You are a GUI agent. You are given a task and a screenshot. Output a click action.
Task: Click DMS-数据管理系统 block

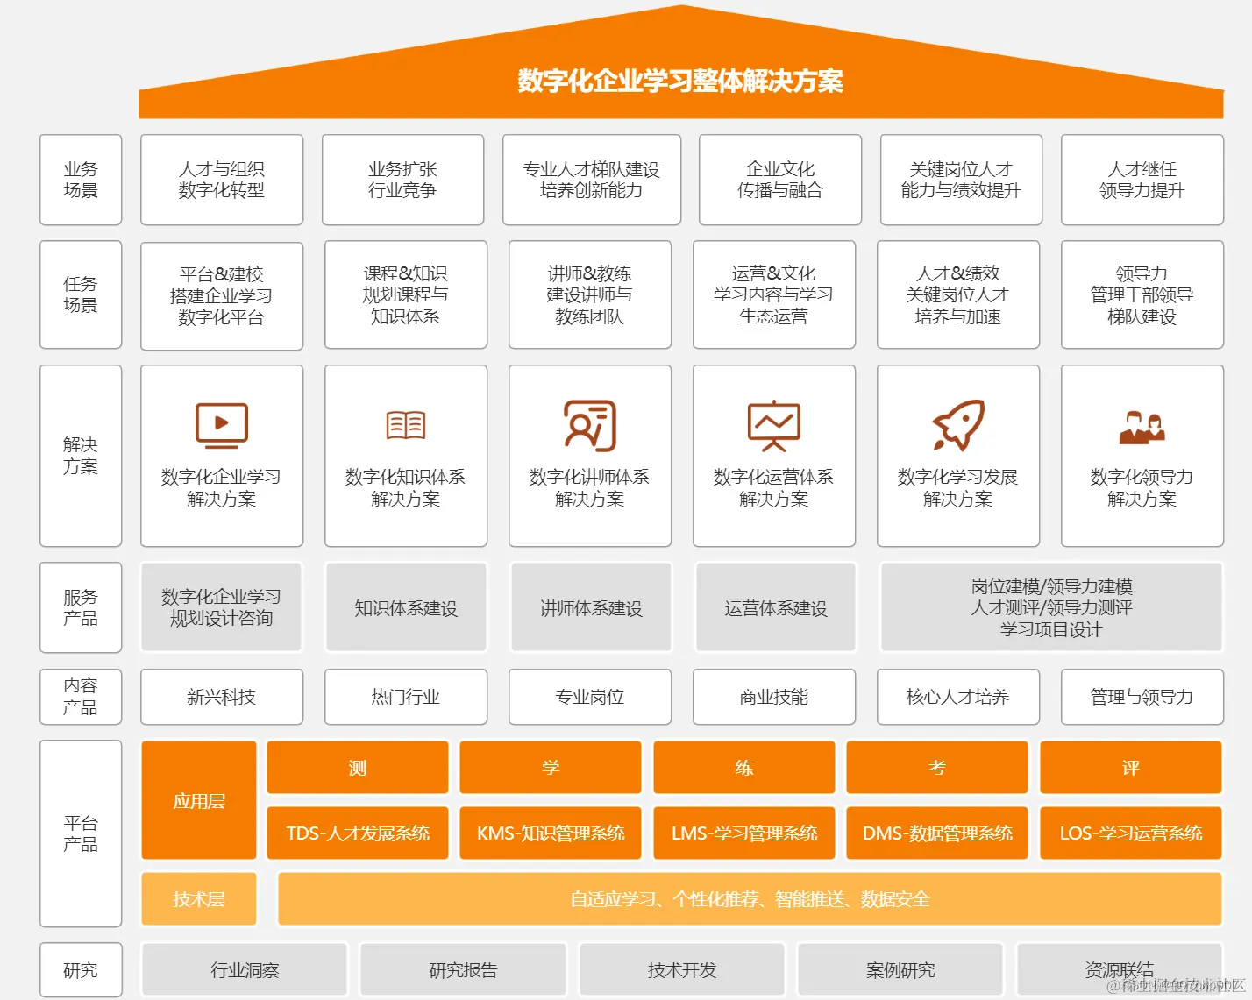tap(937, 833)
